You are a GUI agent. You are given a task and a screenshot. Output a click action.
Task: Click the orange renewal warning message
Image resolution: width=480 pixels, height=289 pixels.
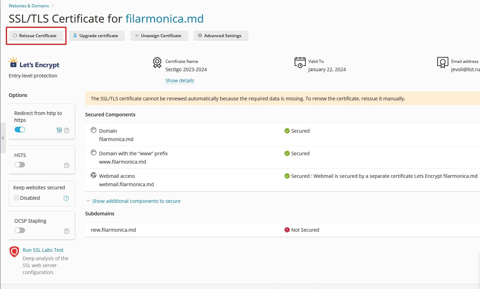click(282, 98)
